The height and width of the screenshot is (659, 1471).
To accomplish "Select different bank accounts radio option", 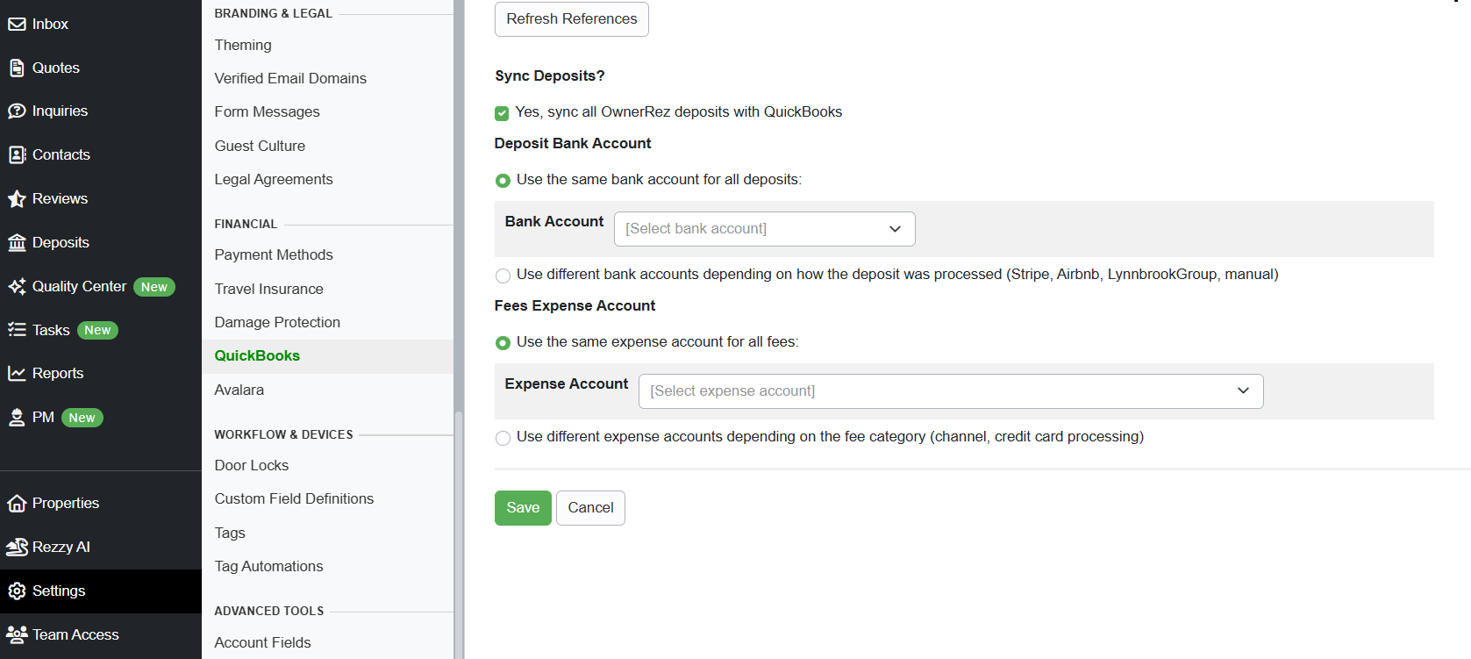I will (x=503, y=276).
